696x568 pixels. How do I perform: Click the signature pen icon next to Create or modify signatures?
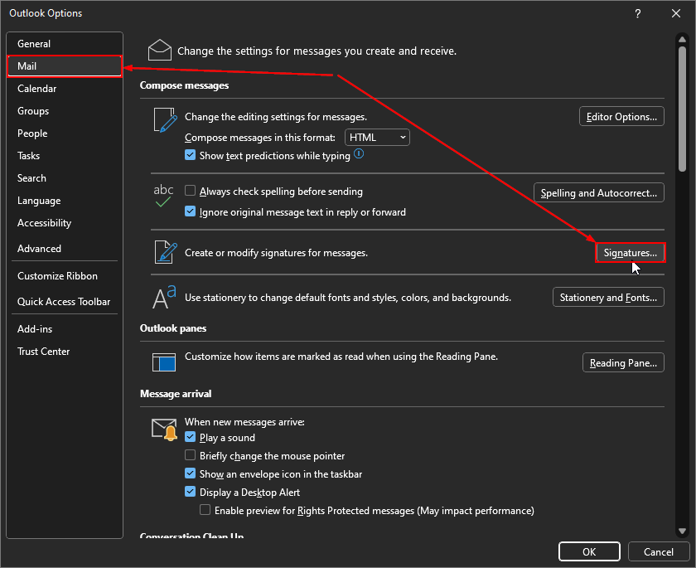point(166,252)
